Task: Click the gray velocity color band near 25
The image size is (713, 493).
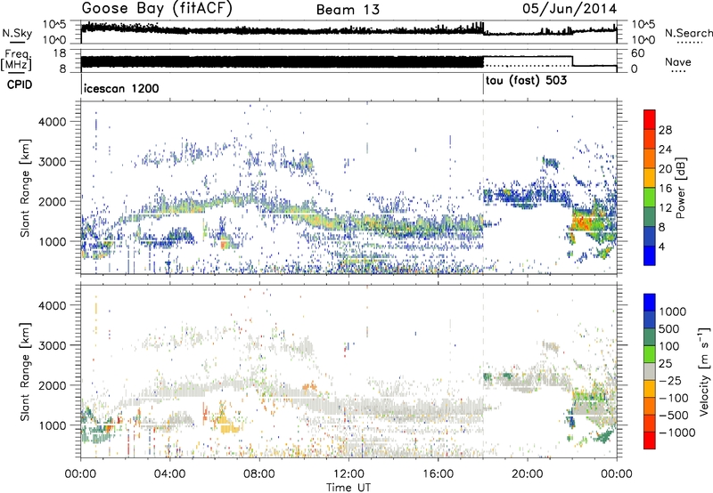Action: coord(650,371)
